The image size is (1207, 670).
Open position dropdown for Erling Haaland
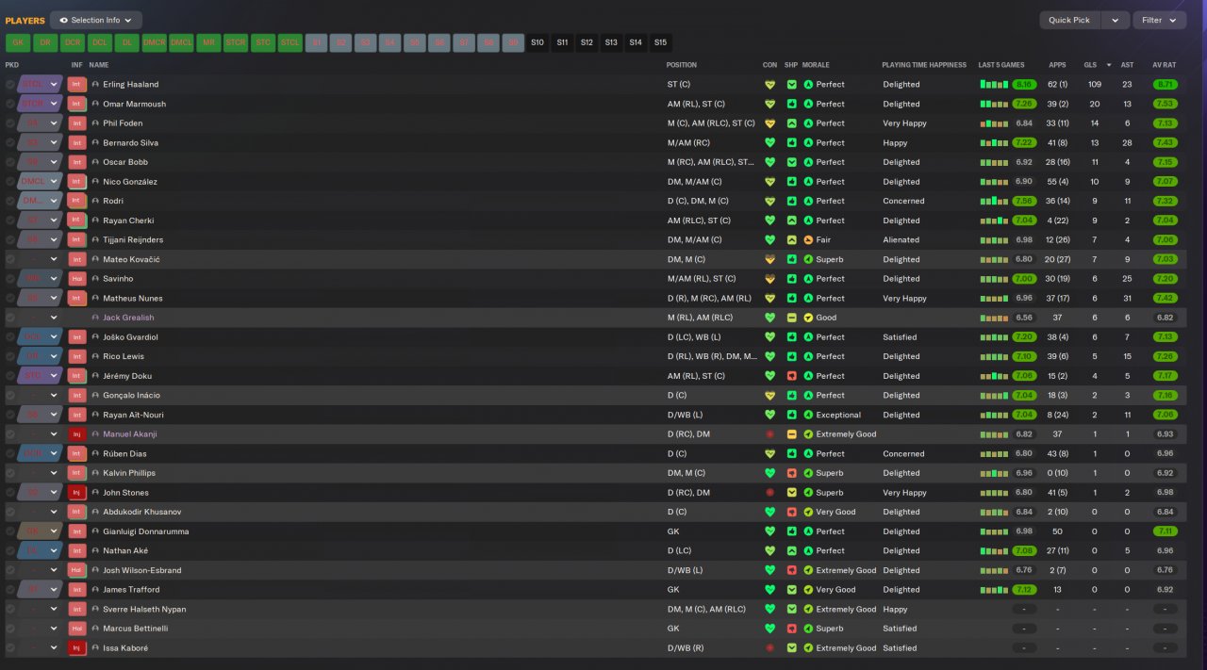[54, 85]
